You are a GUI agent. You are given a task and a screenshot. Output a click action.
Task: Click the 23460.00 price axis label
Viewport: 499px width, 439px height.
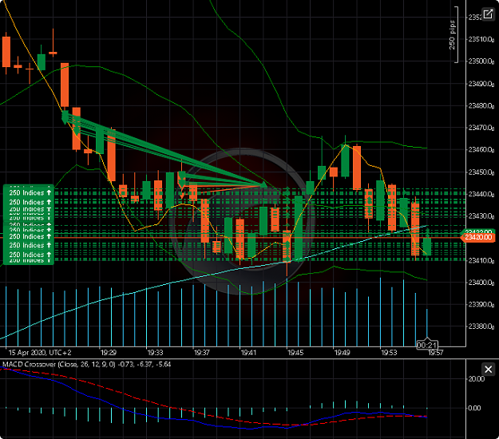coord(481,149)
